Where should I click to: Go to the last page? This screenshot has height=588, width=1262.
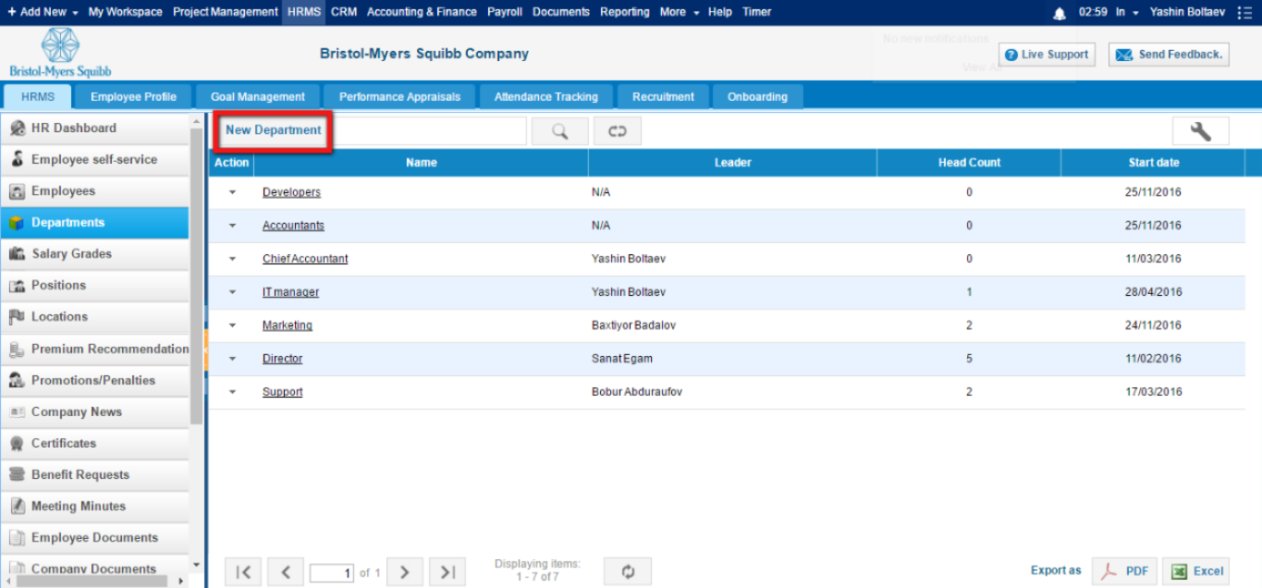pos(447,572)
